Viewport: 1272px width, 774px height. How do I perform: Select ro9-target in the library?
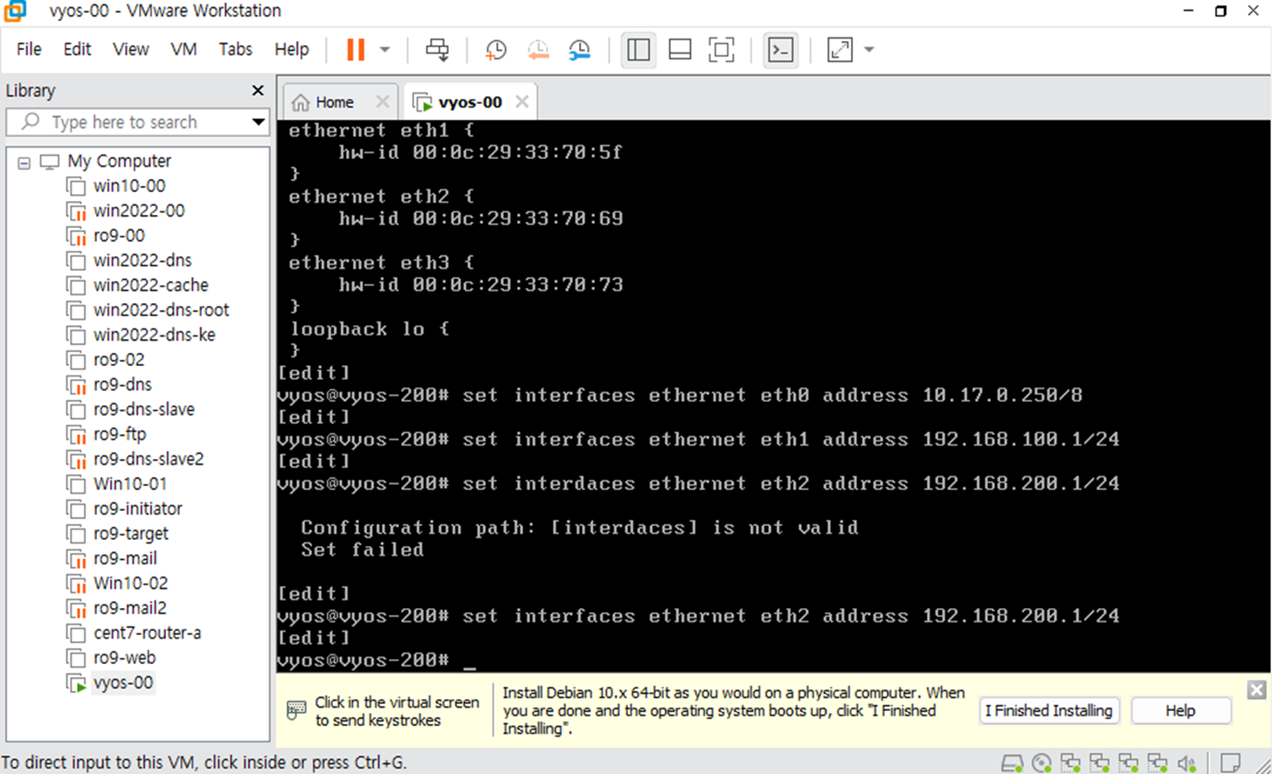(131, 533)
